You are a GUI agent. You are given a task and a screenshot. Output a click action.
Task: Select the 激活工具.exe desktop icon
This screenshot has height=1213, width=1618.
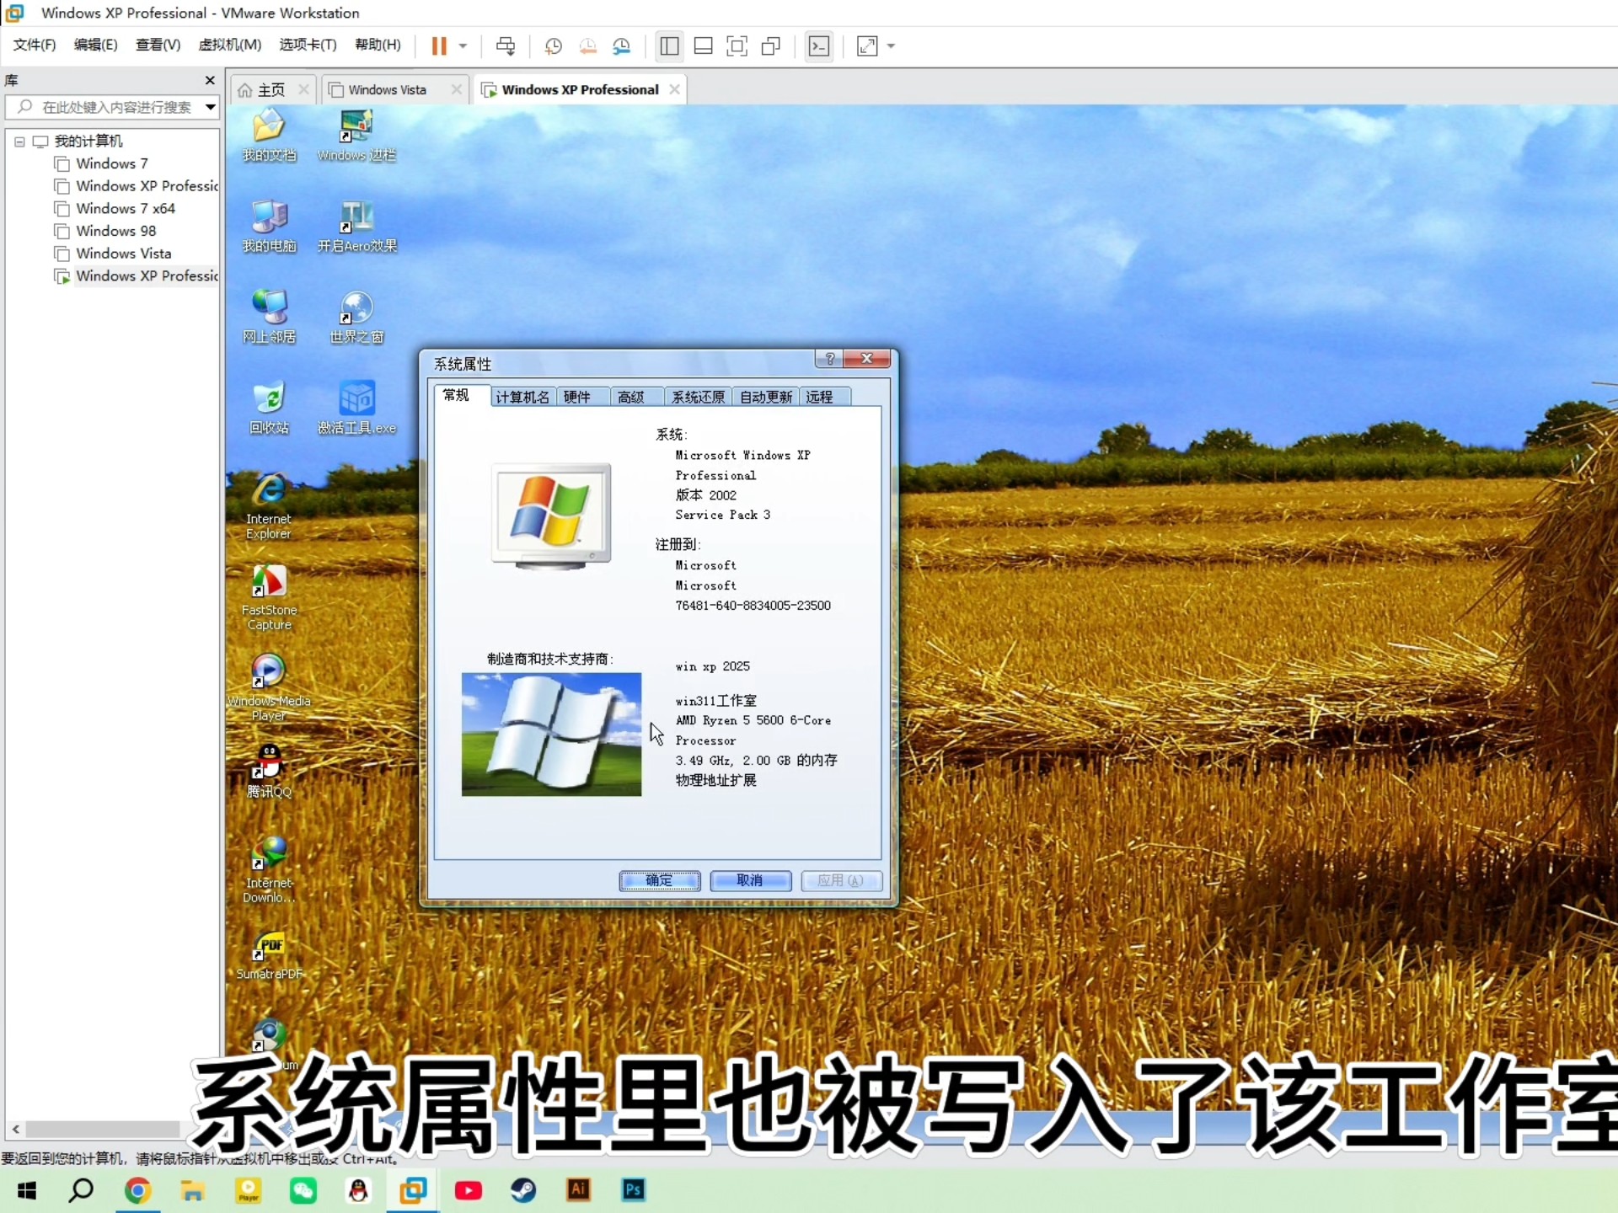click(x=356, y=408)
